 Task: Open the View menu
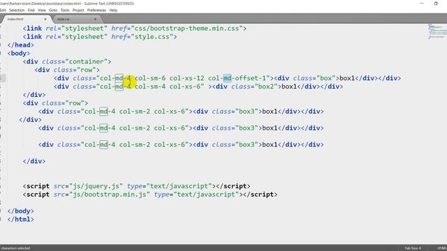coord(42,10)
